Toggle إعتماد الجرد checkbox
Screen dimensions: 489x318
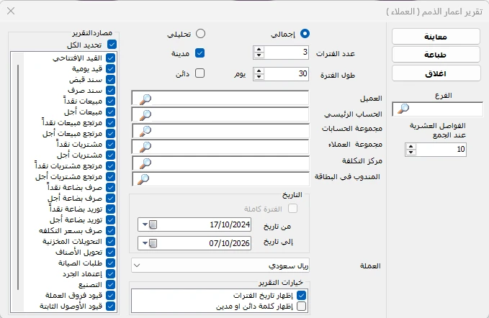(110, 274)
